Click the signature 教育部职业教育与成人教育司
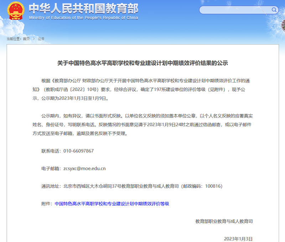285x242 pixels. click(x=224, y=221)
